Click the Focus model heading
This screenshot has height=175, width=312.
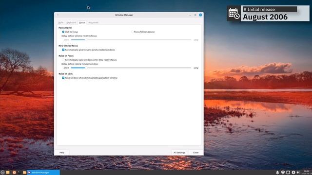click(x=65, y=28)
